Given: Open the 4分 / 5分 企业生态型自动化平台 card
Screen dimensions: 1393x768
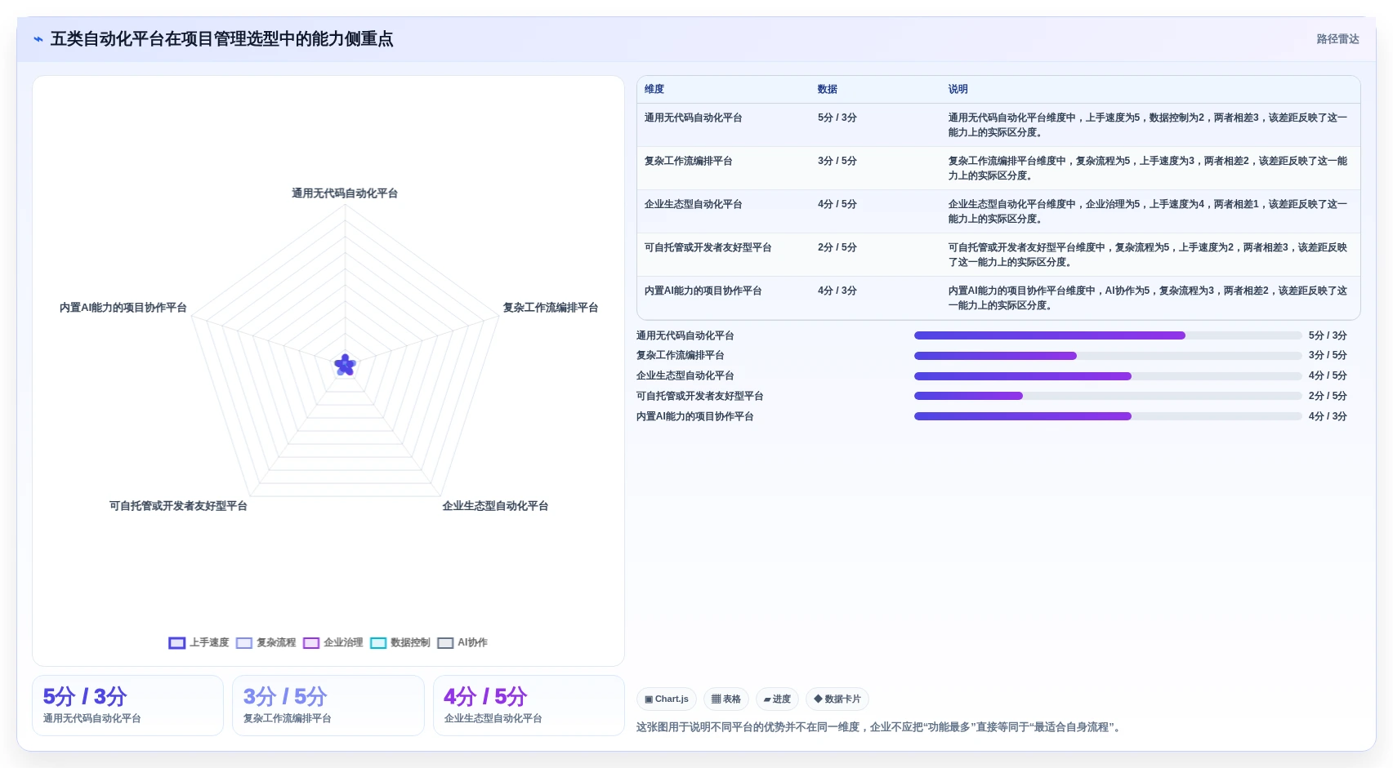Looking at the screenshot, I should [529, 705].
